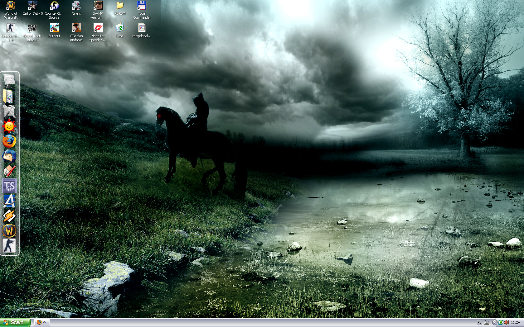
Task: Launch Firefox from the side dock
Action: click(9, 141)
